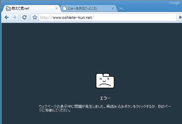Click the エラー heading text
The height and width of the screenshot is (124, 182).
(x=105, y=98)
